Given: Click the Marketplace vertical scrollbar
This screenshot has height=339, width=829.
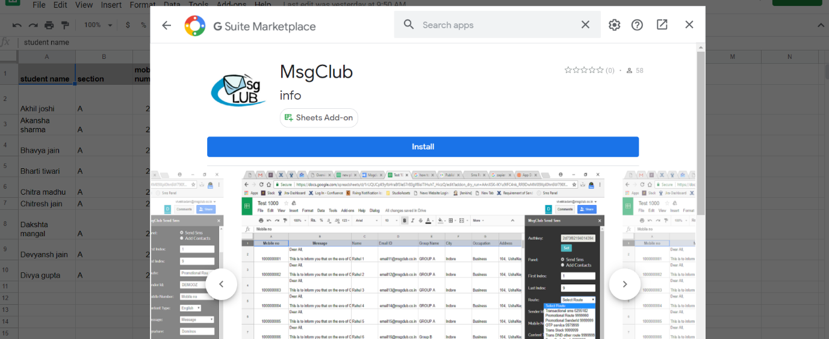Looking at the screenshot, I should [701, 133].
